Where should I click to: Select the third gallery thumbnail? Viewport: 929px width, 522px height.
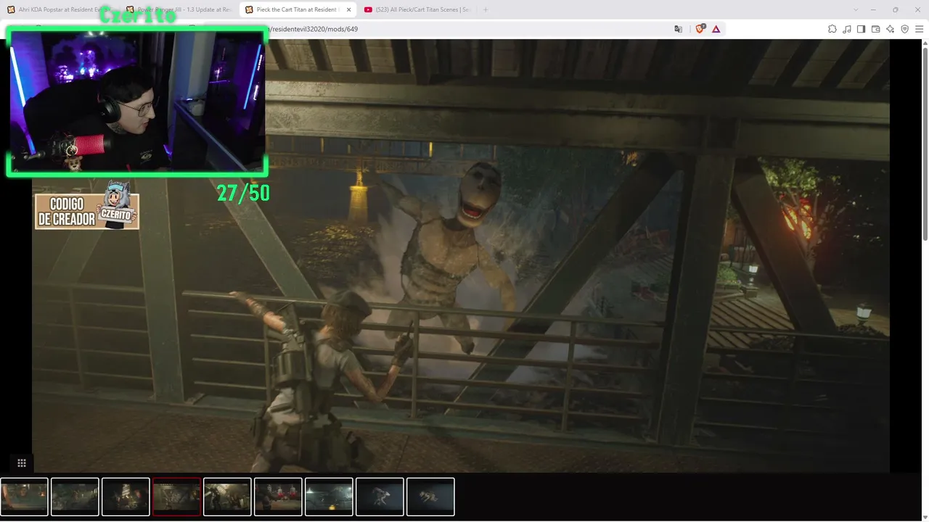126,497
